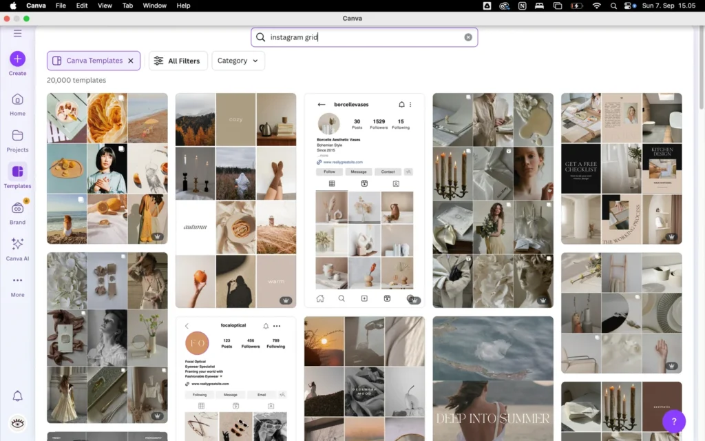Toggle the Canva Templates filter

(x=88, y=61)
